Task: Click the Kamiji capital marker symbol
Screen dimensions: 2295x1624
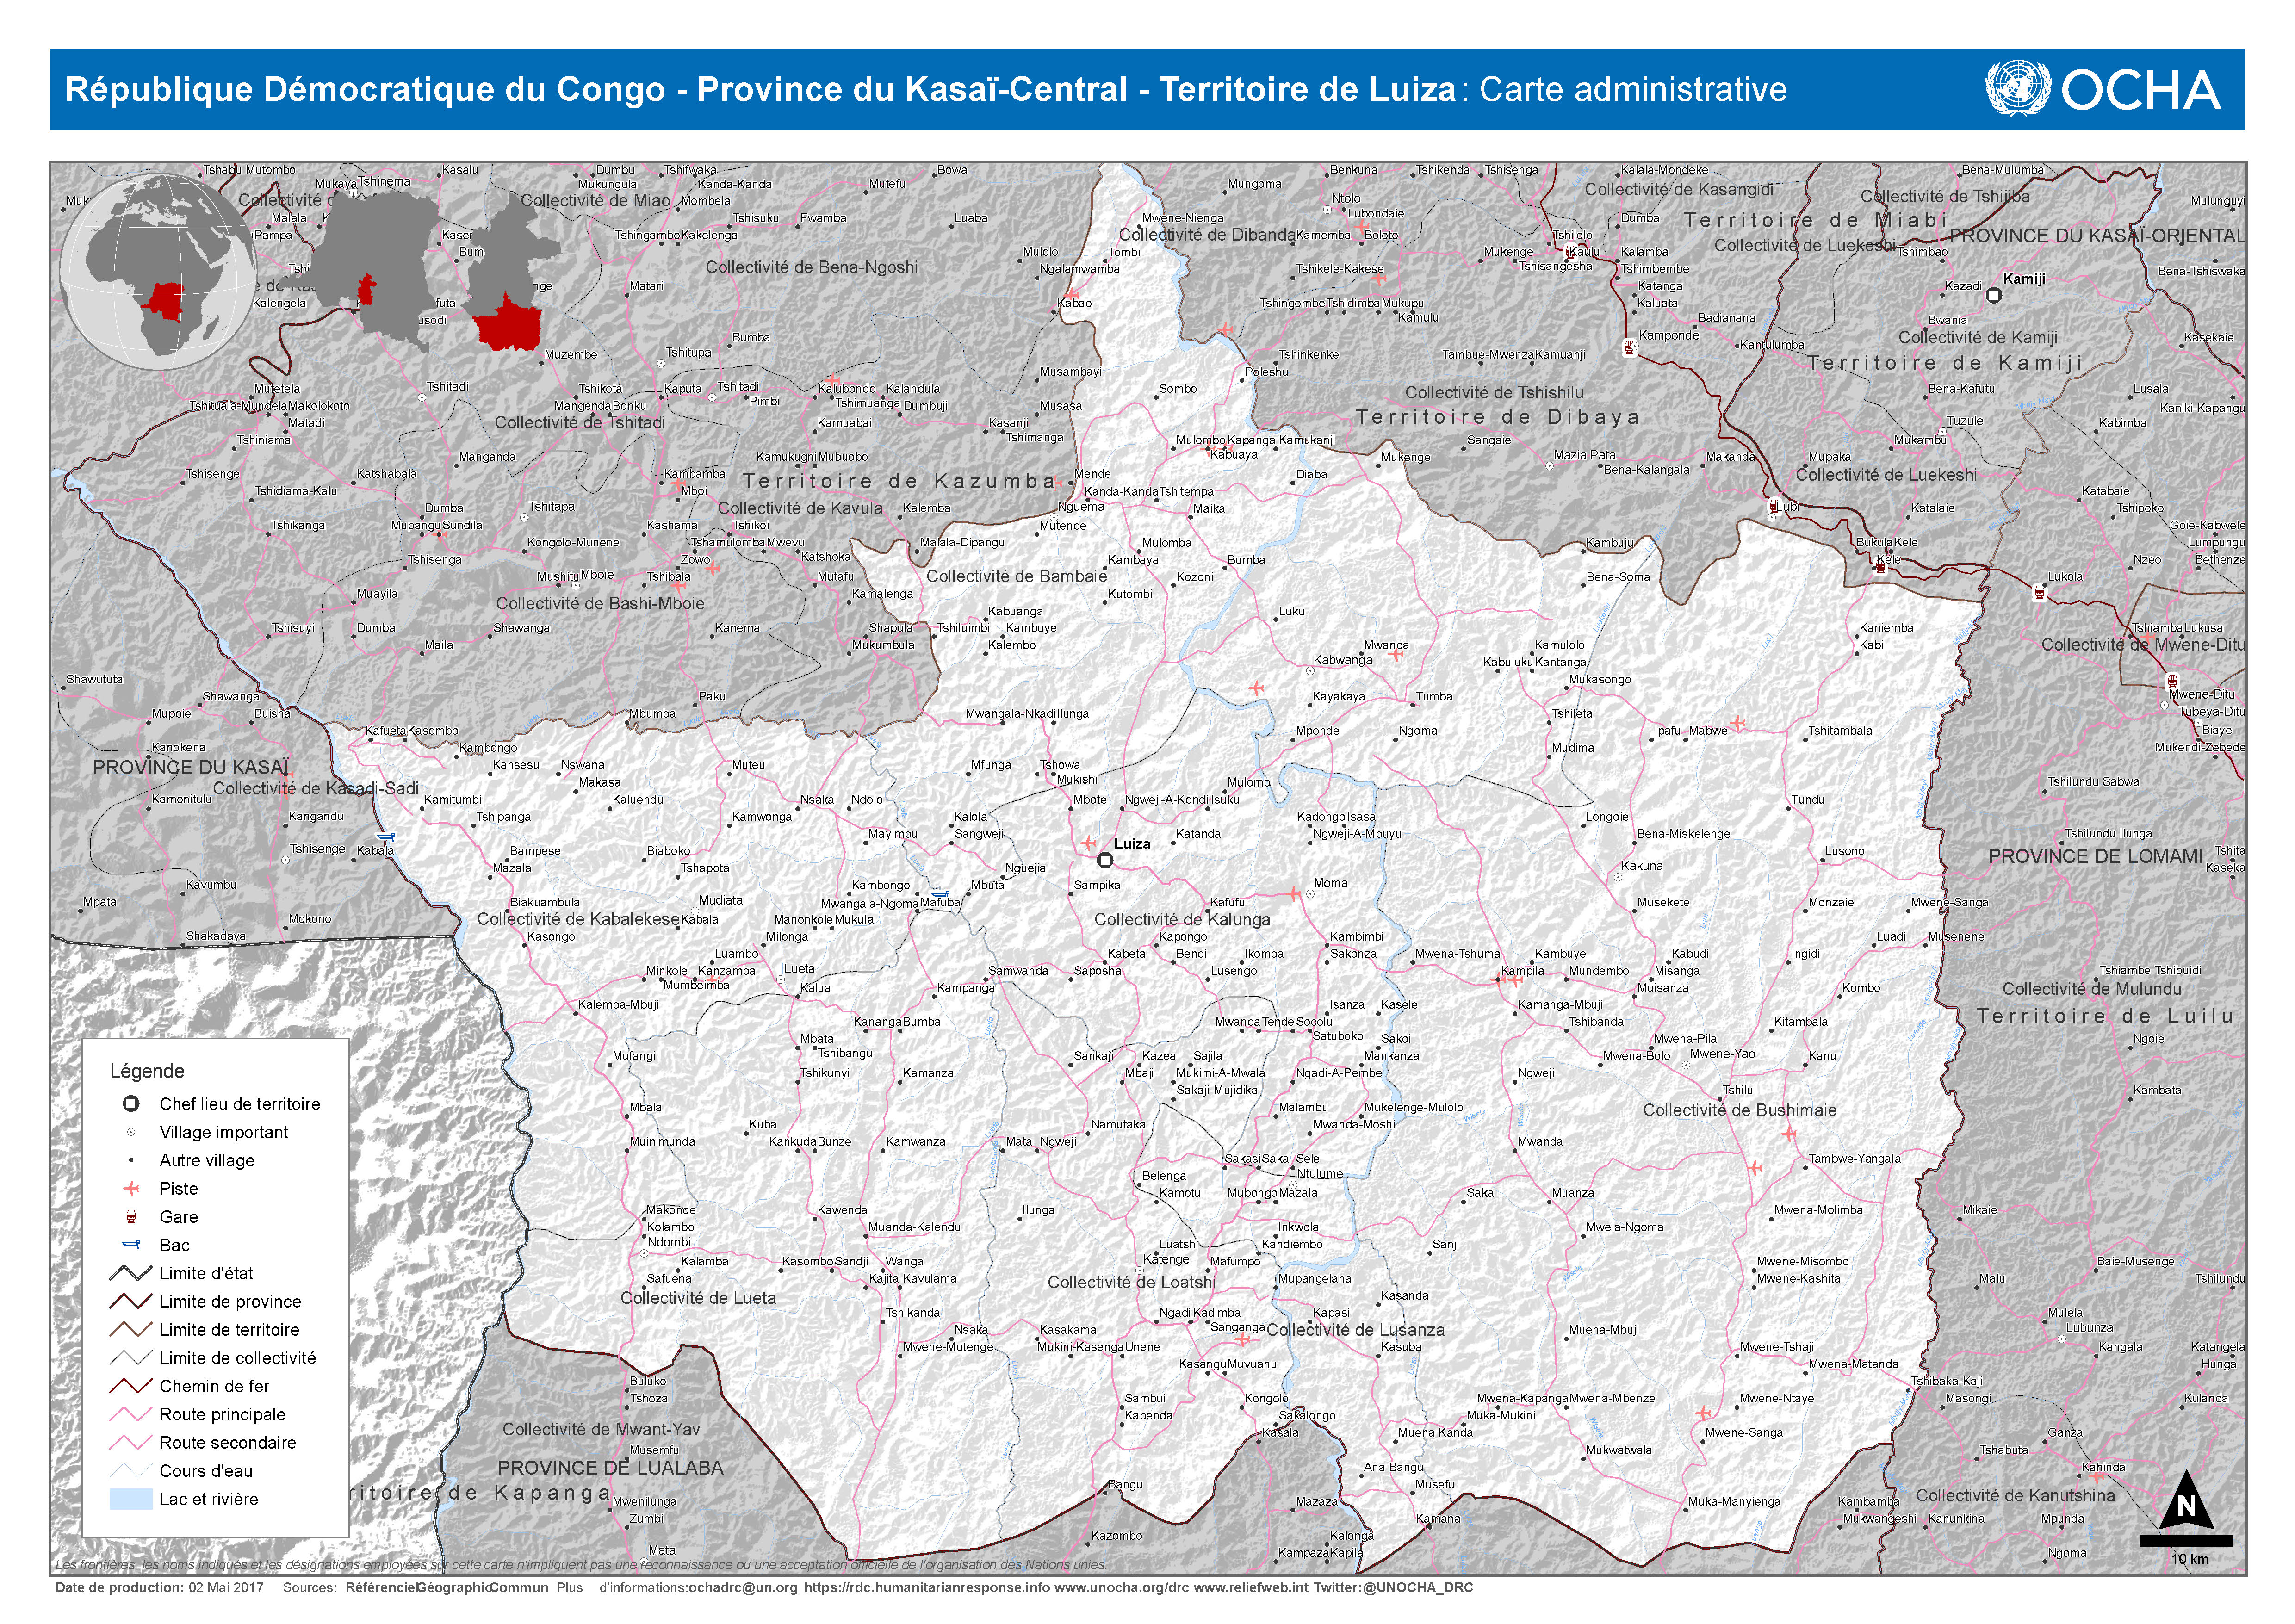Action: (1993, 295)
